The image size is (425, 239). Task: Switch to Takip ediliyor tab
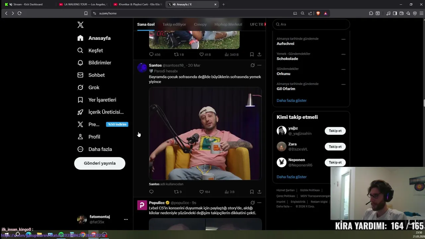(x=174, y=24)
